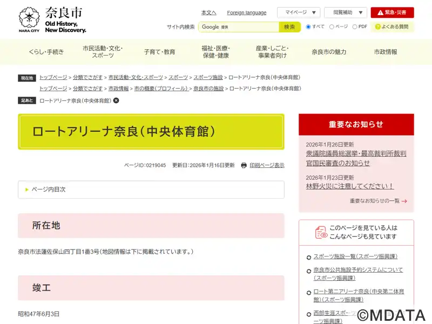Viewport: 432px width, 324px height.
Task: Select the すべて search radio button
Action: click(308, 26)
